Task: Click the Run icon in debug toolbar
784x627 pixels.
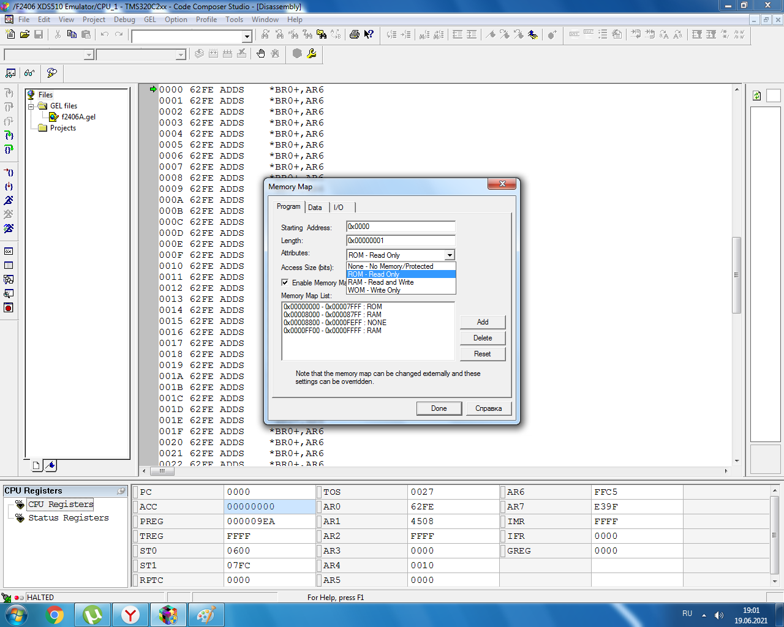Action: coord(9,200)
